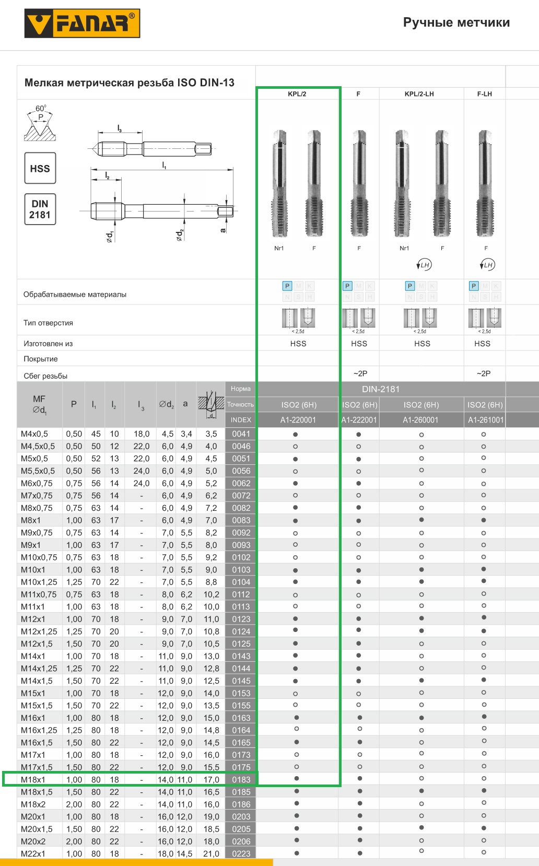Click the 'INDEX' header label
Screen dimensions: 539x866
tap(241, 420)
